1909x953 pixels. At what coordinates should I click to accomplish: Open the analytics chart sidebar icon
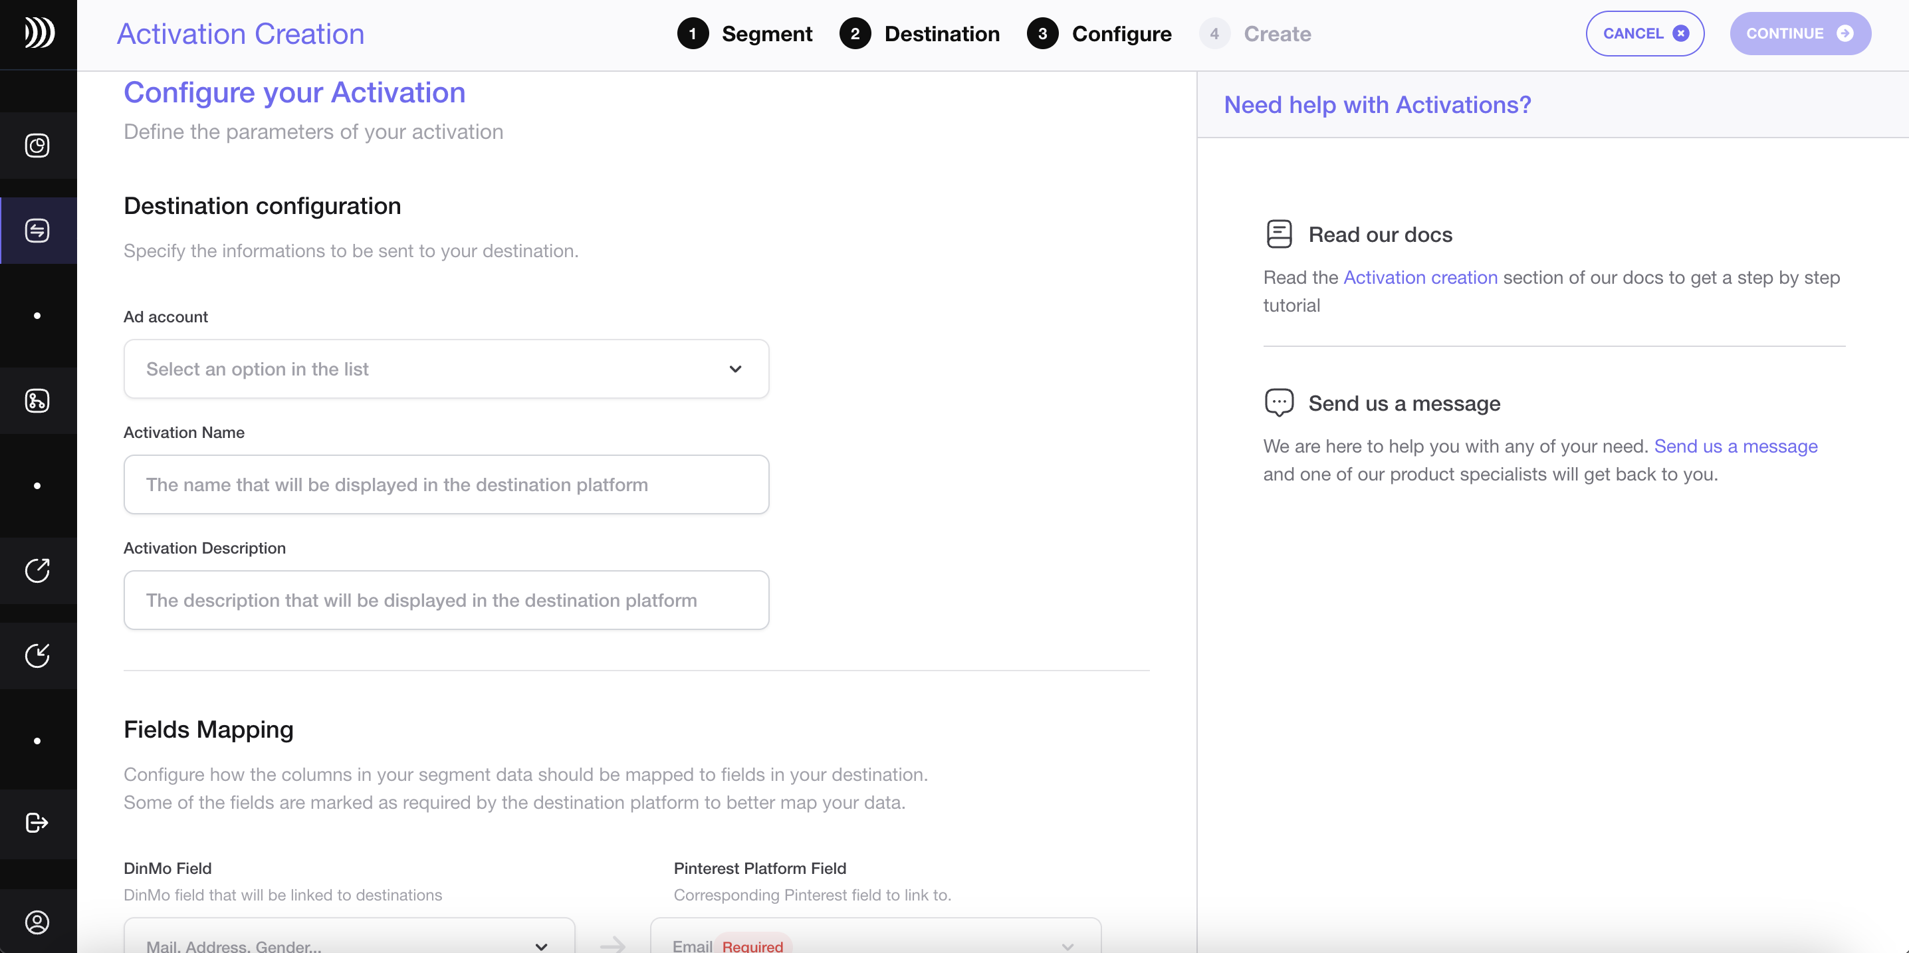[x=37, y=146]
